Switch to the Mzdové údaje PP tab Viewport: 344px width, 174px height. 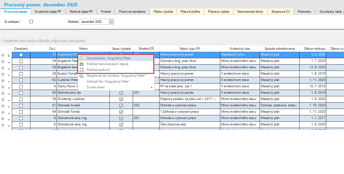(x=81, y=12)
